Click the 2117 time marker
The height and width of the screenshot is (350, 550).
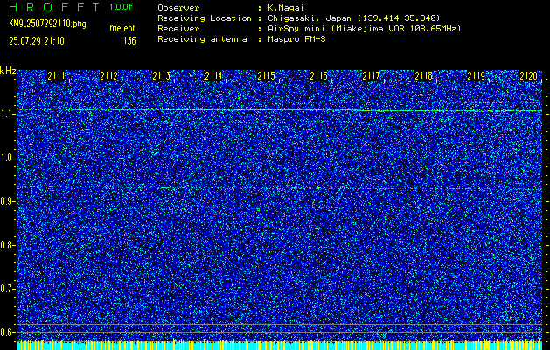[x=371, y=76]
